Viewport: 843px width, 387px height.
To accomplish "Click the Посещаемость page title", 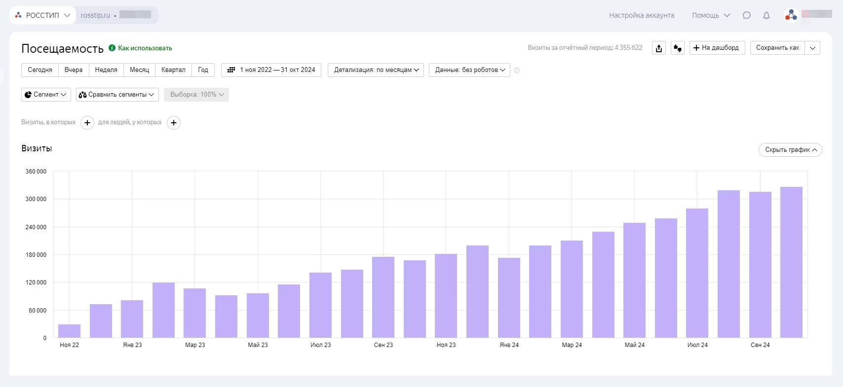I will pyautogui.click(x=62, y=48).
